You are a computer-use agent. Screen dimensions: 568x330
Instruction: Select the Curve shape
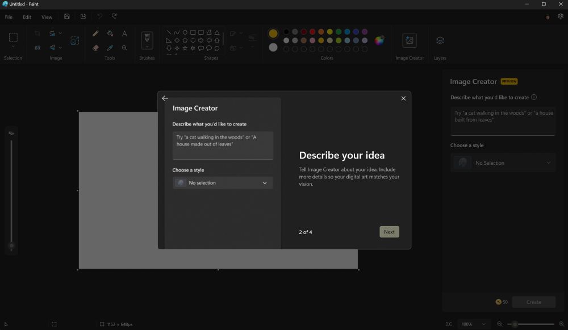pyautogui.click(x=177, y=32)
